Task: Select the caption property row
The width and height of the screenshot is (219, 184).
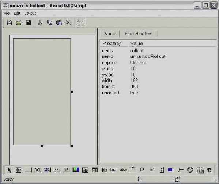Action: click(158, 63)
